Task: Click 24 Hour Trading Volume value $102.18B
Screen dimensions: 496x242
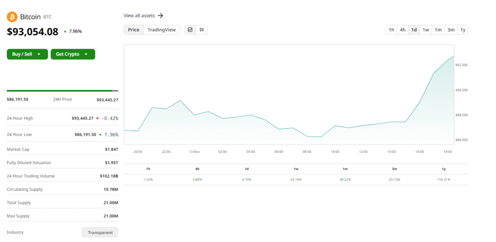Action: coord(109,176)
